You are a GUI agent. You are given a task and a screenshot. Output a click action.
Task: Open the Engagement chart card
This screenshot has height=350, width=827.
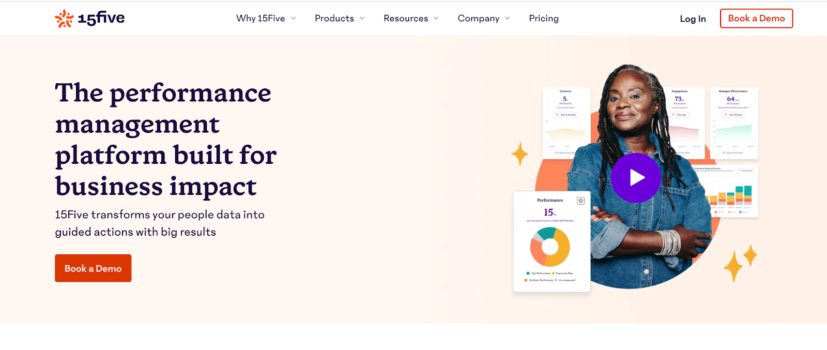(685, 123)
